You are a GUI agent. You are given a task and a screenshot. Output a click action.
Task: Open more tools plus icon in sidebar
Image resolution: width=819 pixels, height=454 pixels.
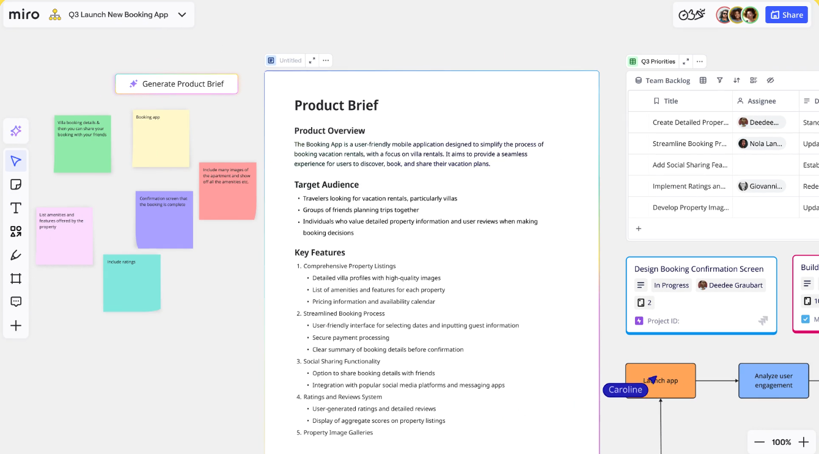pos(16,326)
